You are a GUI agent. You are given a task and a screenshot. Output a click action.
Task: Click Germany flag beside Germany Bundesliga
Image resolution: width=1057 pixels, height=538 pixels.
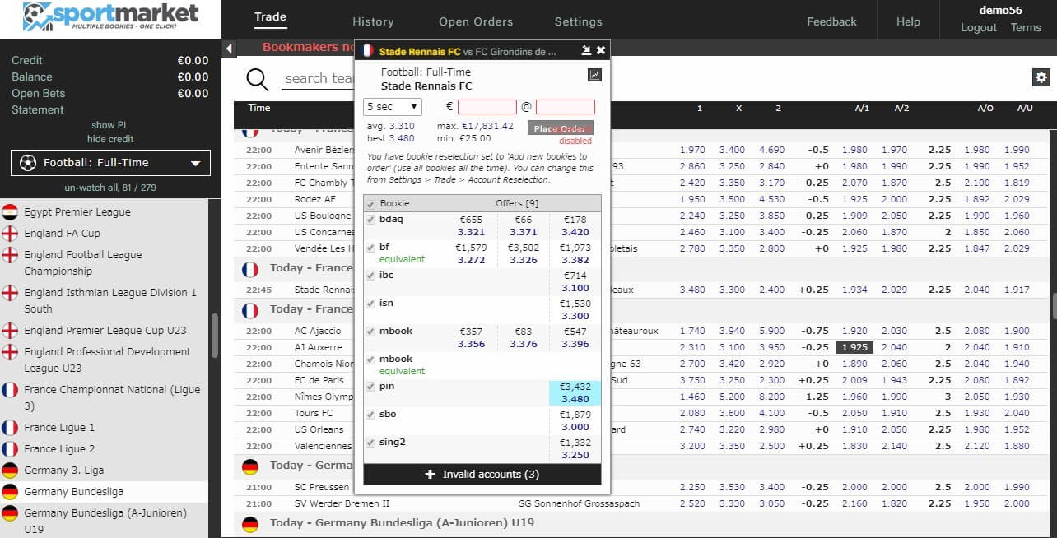pyautogui.click(x=10, y=491)
